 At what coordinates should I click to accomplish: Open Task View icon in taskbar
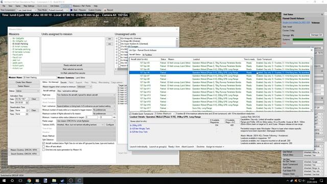pyautogui.click(x=20, y=180)
